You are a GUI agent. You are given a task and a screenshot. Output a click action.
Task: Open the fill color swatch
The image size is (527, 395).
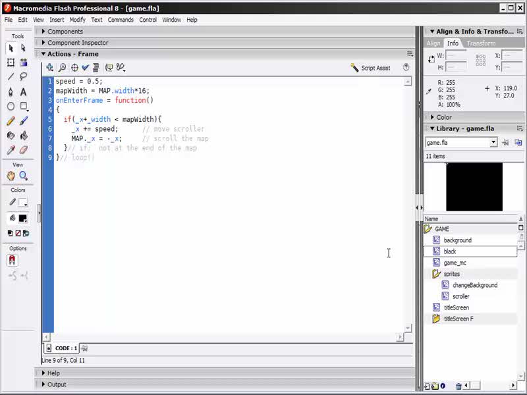point(22,218)
